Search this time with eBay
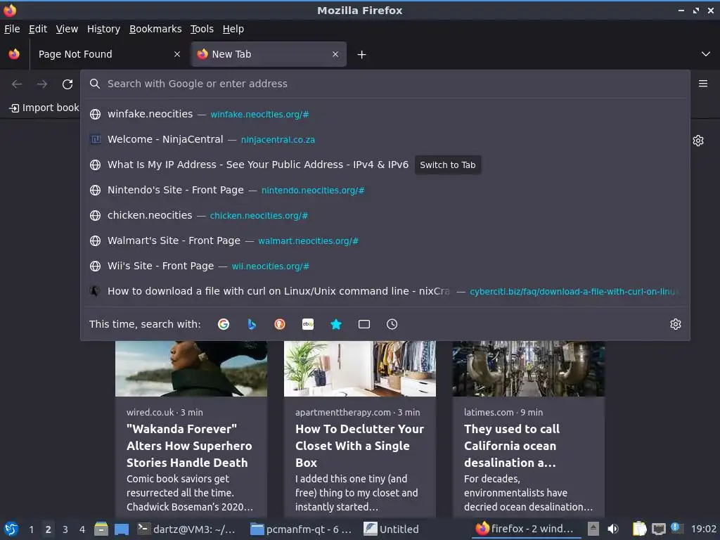This screenshot has height=540, width=720. [x=308, y=324]
